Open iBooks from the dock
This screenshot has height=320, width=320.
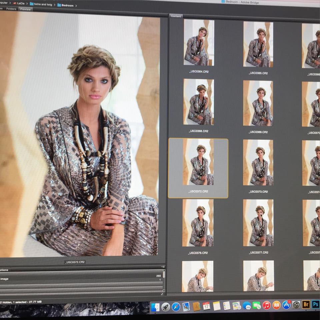click(276, 305)
